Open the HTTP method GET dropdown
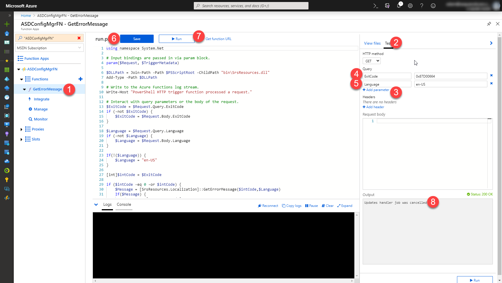 pos(372,61)
